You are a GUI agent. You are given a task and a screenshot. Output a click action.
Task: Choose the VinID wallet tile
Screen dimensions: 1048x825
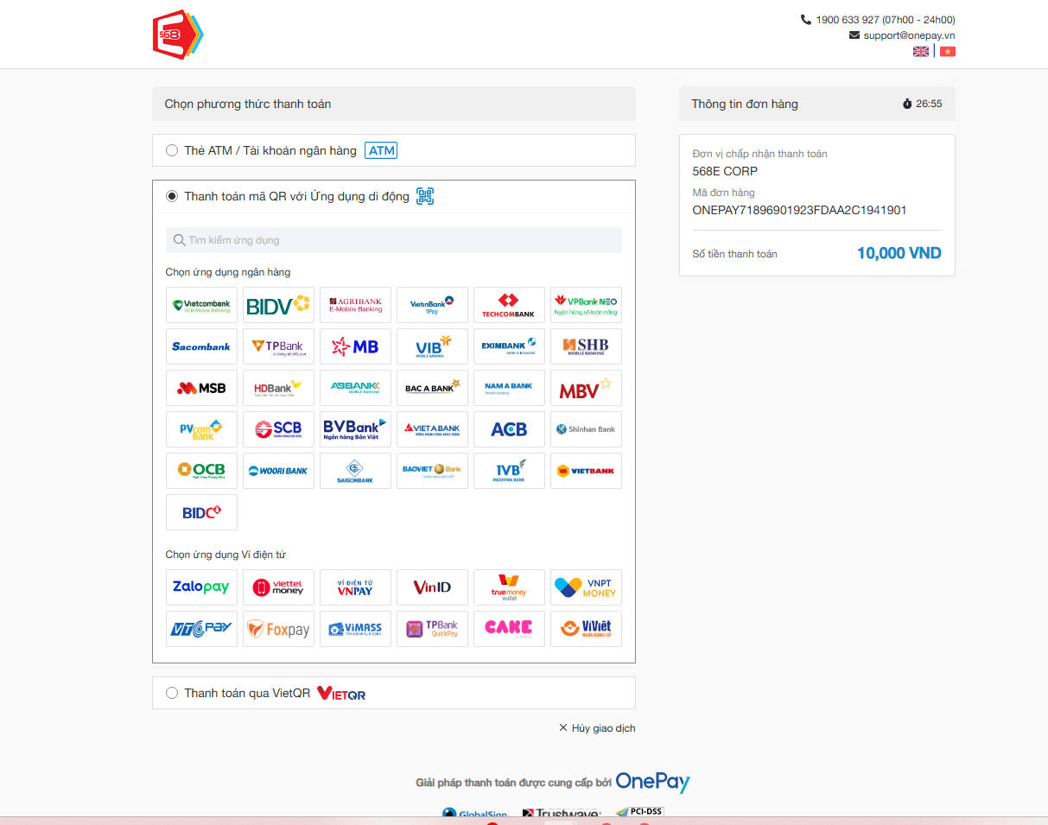tap(432, 587)
